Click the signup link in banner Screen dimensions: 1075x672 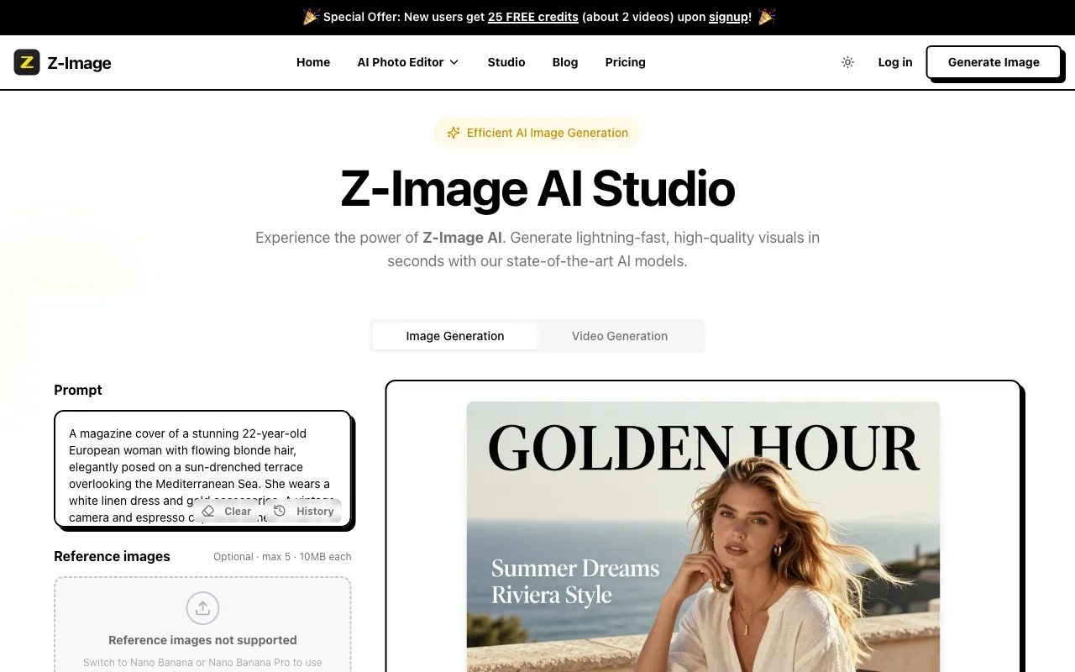[x=728, y=17]
